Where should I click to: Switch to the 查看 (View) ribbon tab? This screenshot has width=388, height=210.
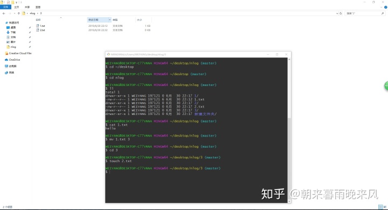point(38,7)
